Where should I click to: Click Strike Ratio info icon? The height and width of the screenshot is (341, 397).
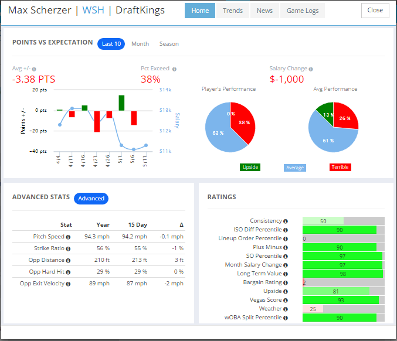click(x=68, y=248)
